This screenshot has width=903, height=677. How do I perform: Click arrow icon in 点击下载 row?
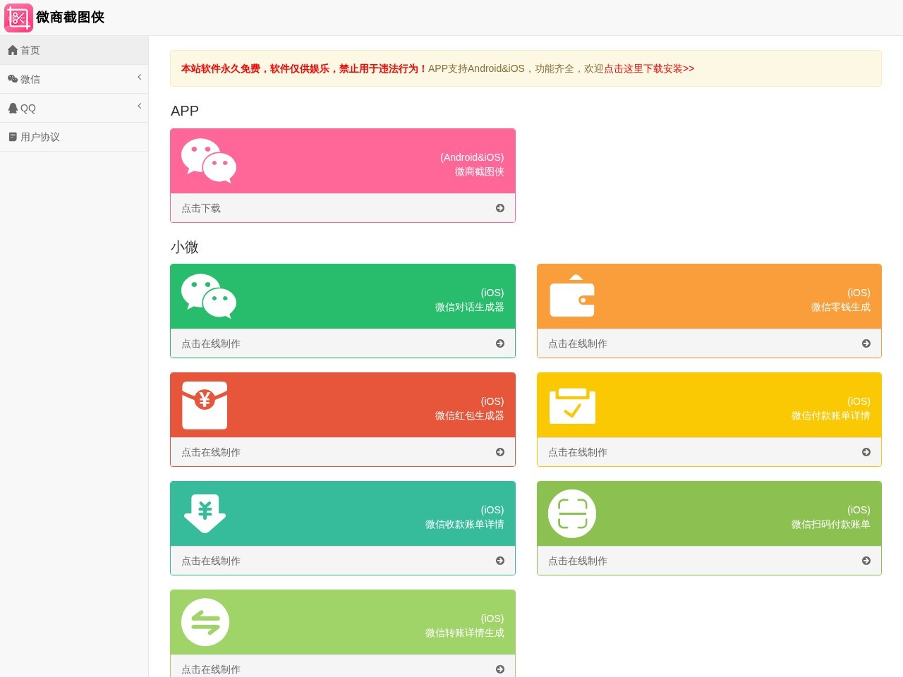click(x=500, y=208)
